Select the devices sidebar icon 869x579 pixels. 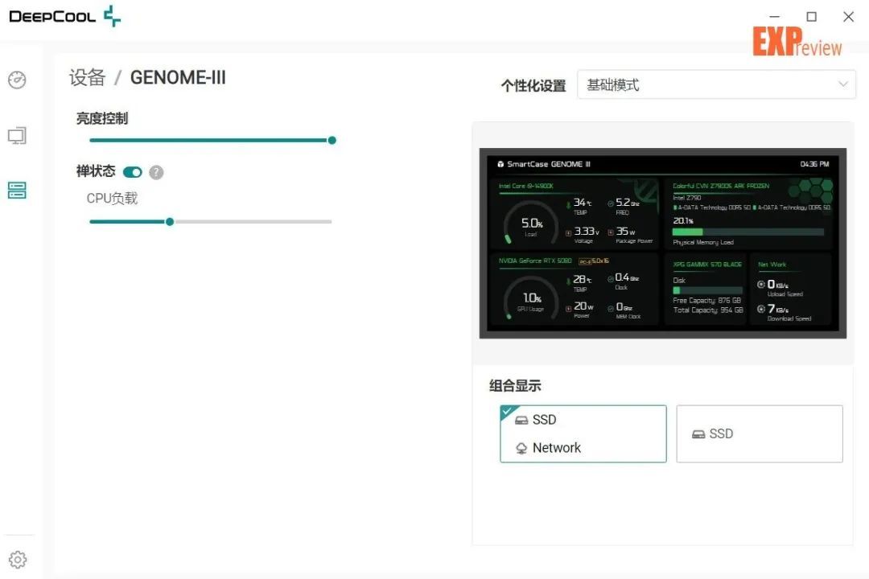[17, 190]
